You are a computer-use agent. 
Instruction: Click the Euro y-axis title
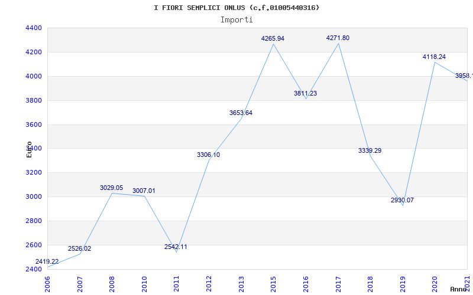coord(29,150)
